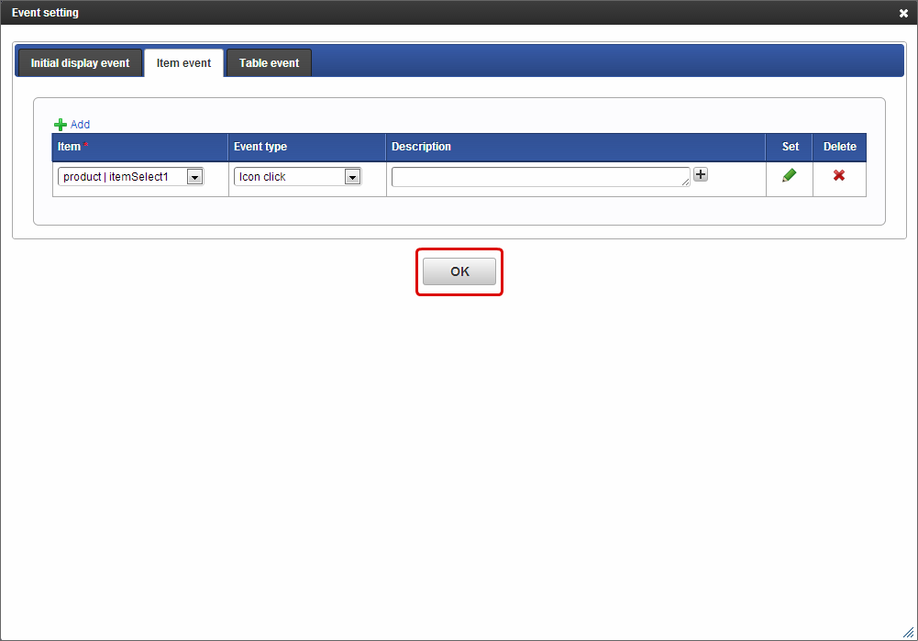Select the Item event tab
Viewport: 918px width, 641px height.
click(183, 63)
